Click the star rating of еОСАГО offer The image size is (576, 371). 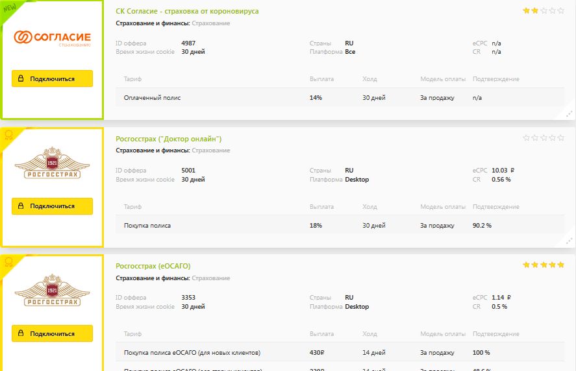coord(544,265)
